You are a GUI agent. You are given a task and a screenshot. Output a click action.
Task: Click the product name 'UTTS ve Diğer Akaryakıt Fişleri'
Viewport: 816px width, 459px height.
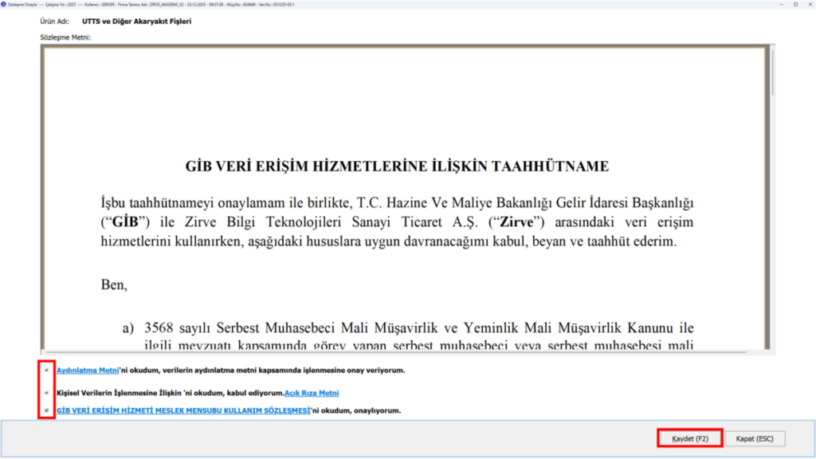click(136, 22)
